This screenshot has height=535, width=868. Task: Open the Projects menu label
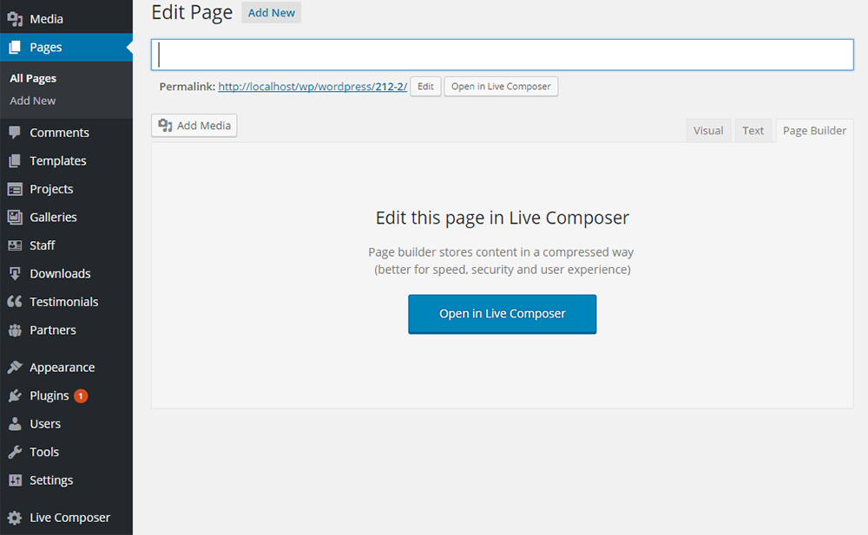pos(51,189)
